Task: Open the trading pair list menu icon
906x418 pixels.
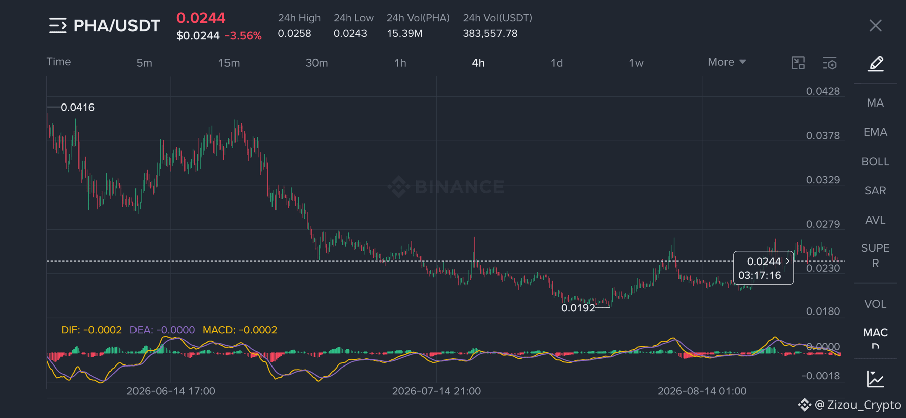Action: (x=58, y=26)
